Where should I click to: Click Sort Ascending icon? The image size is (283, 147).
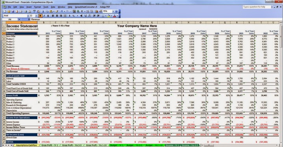[87, 11]
